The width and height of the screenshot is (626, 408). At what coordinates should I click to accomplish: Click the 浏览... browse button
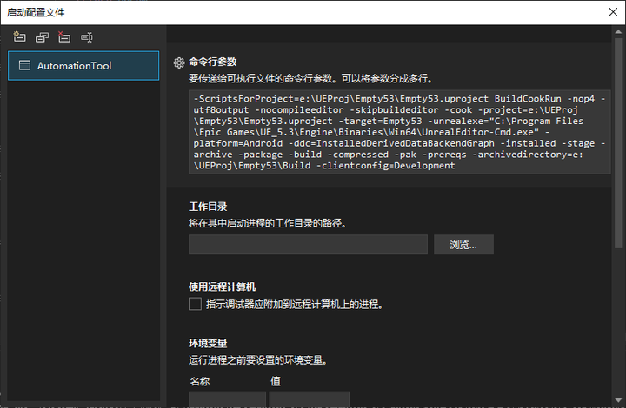pyautogui.click(x=463, y=245)
